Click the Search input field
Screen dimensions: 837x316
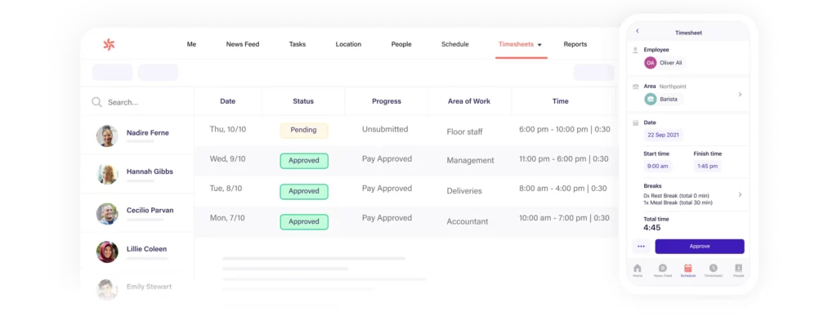coord(137,102)
